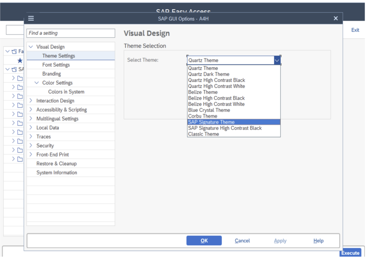Select Colors in System
366x266 pixels.
66,92
